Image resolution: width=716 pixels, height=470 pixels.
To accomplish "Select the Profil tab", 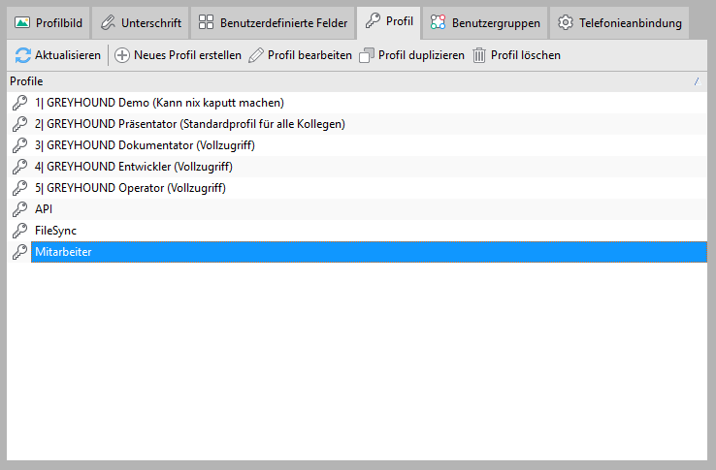I will (x=389, y=22).
